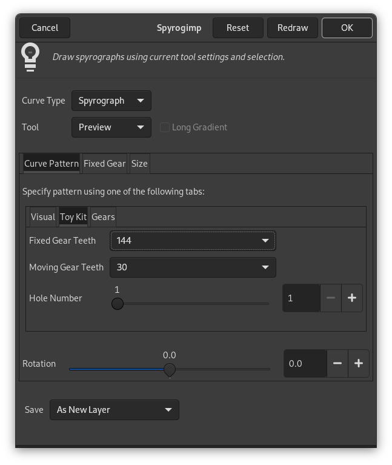Increase Rotation with plus button

point(359,363)
